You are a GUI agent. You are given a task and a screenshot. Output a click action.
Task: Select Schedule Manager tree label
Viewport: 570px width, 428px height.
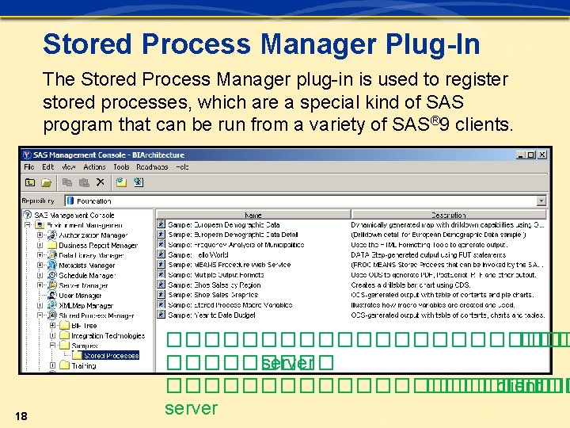[x=87, y=276]
